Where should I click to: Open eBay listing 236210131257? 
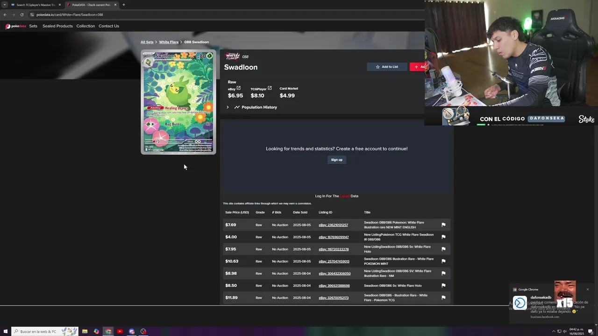(333, 225)
